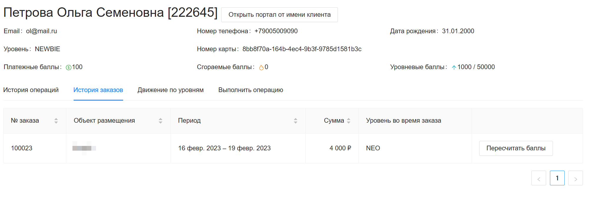Click the orange burning points flame icon
590x198 pixels.
261,67
